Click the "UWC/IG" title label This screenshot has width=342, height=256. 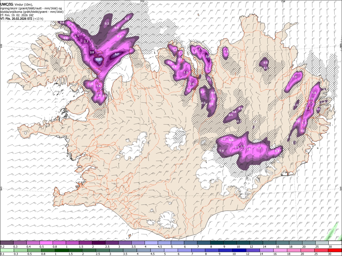coord(6,5)
